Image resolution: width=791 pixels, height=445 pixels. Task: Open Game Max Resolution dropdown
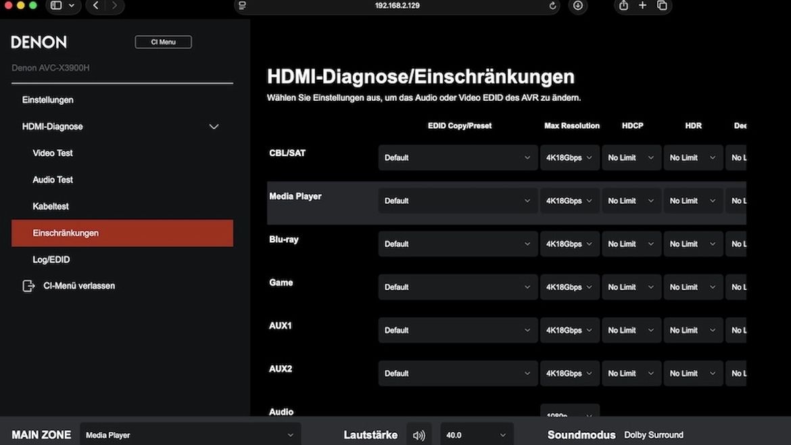point(569,287)
